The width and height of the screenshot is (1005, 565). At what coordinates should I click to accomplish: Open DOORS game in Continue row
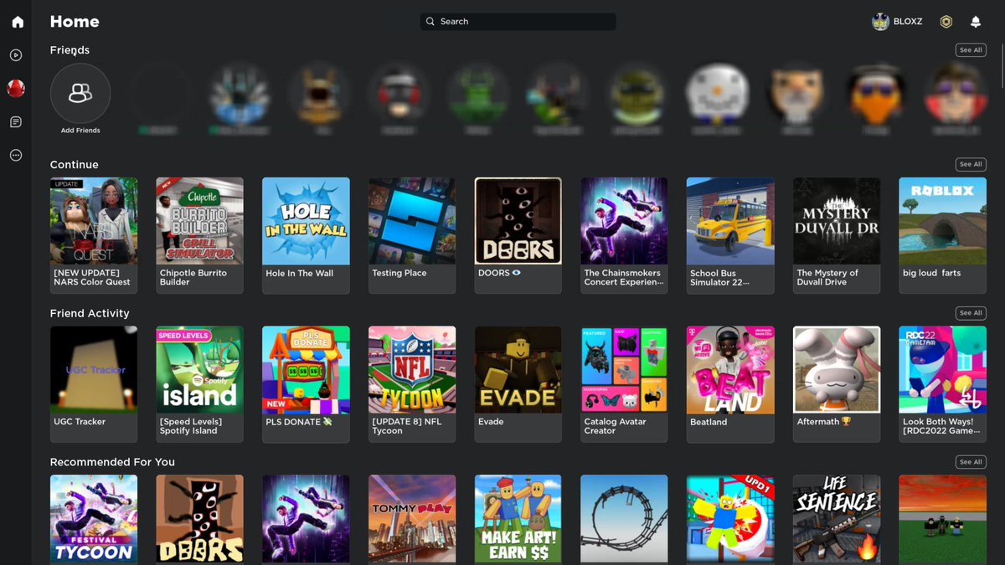[518, 235]
